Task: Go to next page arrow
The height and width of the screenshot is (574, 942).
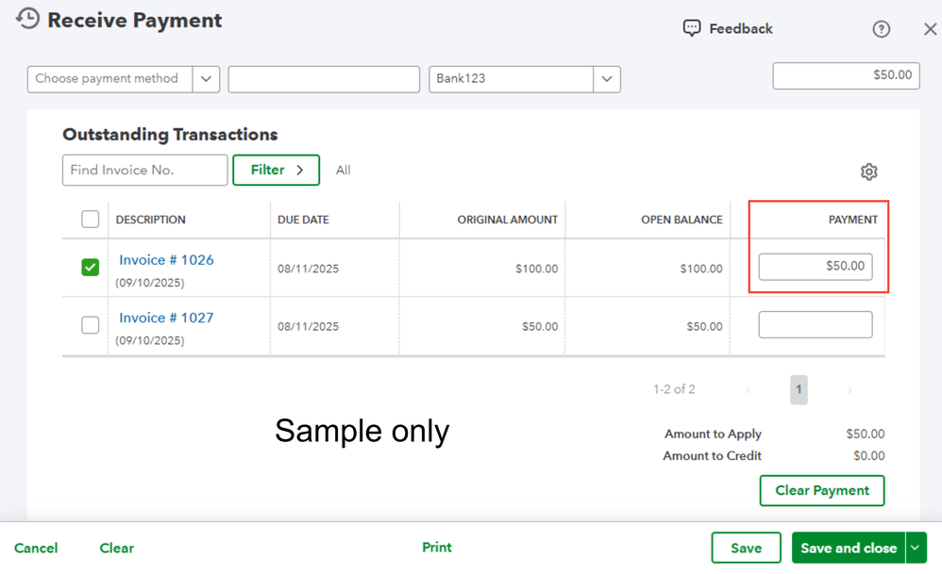Action: [x=849, y=389]
